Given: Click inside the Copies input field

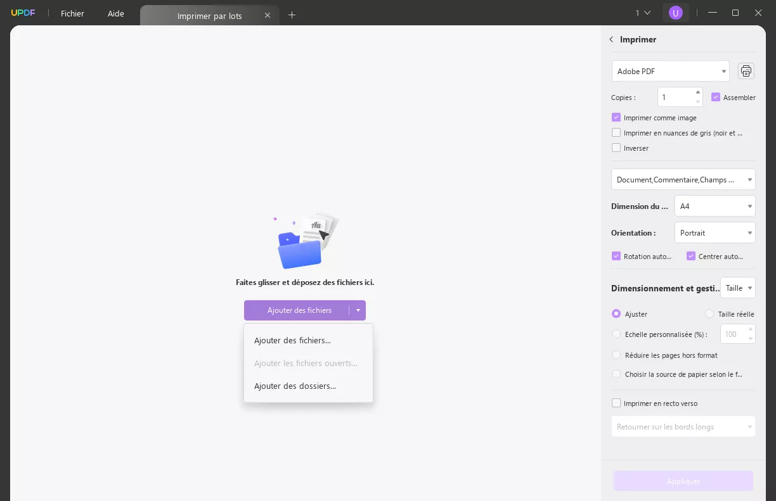Looking at the screenshot, I should pos(675,96).
